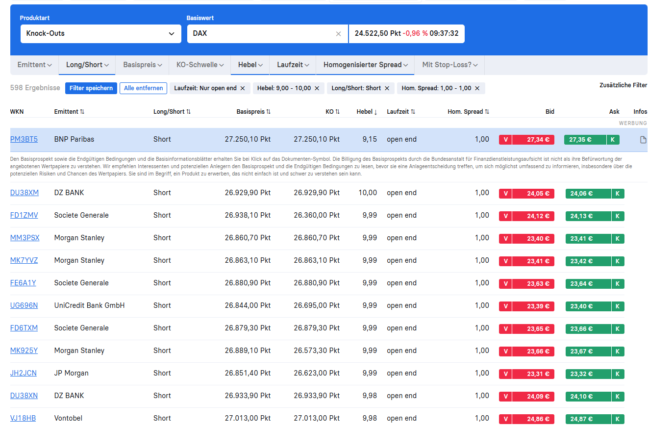Click the V sell icon for PM3BT5
Viewport: 648px width, 427px height.
coord(505,140)
